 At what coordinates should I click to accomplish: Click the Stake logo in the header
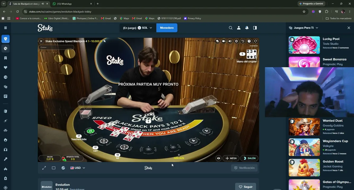45,28
